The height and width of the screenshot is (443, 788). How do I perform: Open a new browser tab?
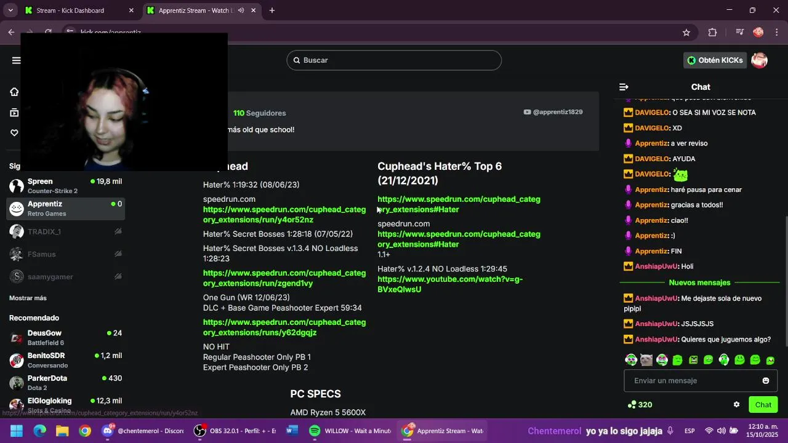click(x=272, y=10)
